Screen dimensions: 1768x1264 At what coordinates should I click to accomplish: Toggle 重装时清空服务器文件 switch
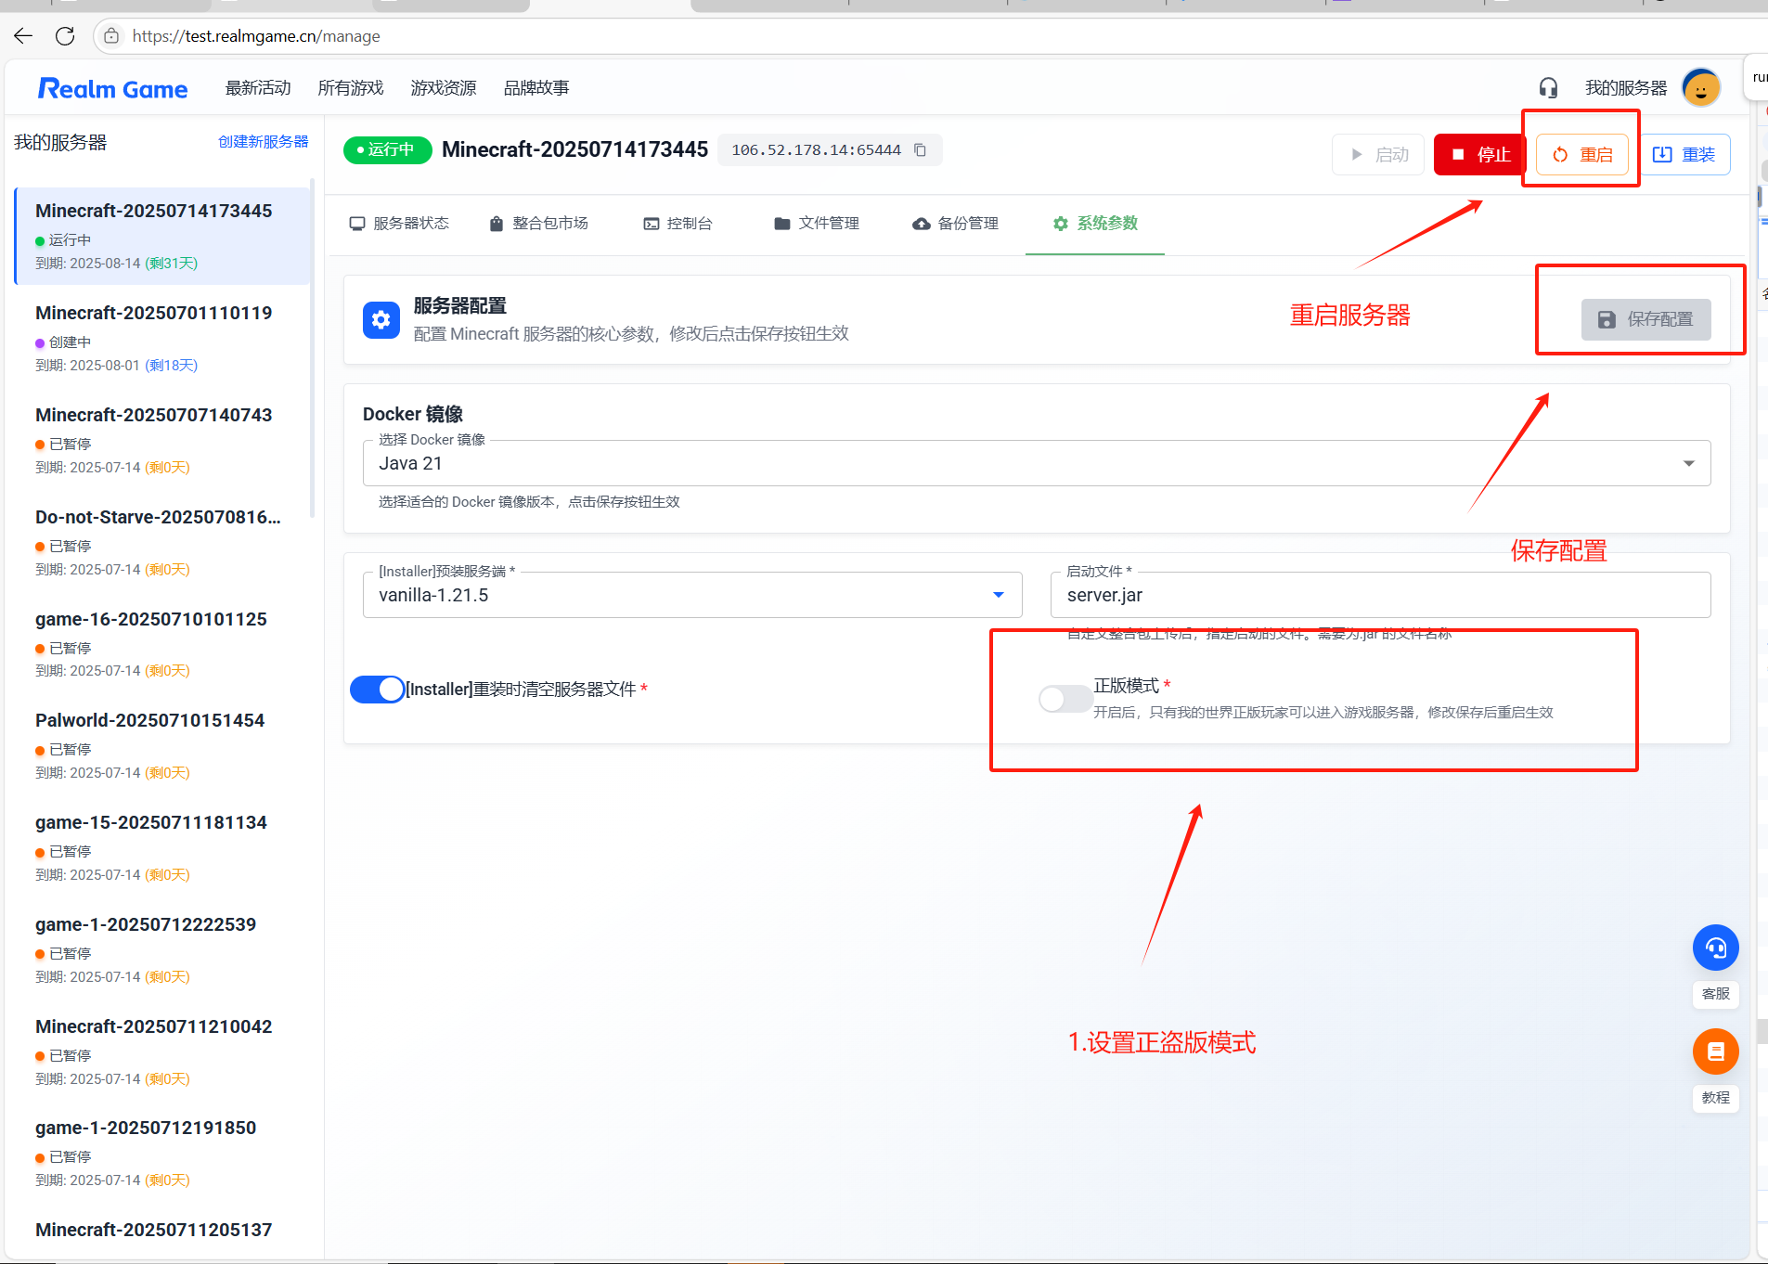point(378,690)
